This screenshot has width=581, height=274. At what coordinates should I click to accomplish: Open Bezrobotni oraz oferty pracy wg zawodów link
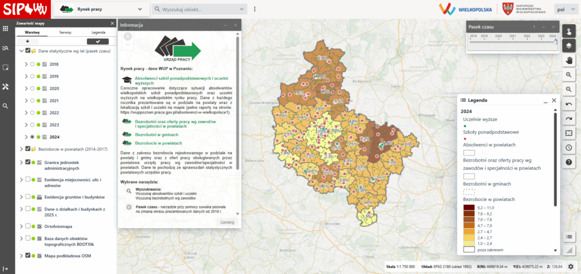pyautogui.click(x=176, y=124)
